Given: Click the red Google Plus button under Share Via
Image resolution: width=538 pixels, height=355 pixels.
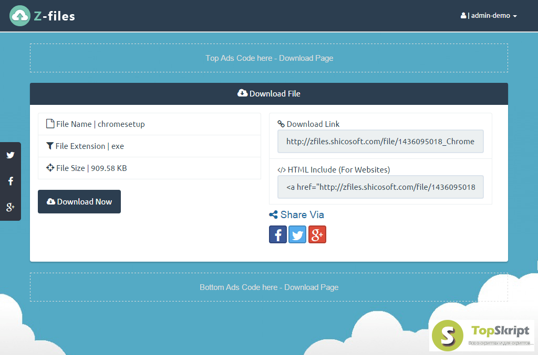Looking at the screenshot, I should click(317, 234).
